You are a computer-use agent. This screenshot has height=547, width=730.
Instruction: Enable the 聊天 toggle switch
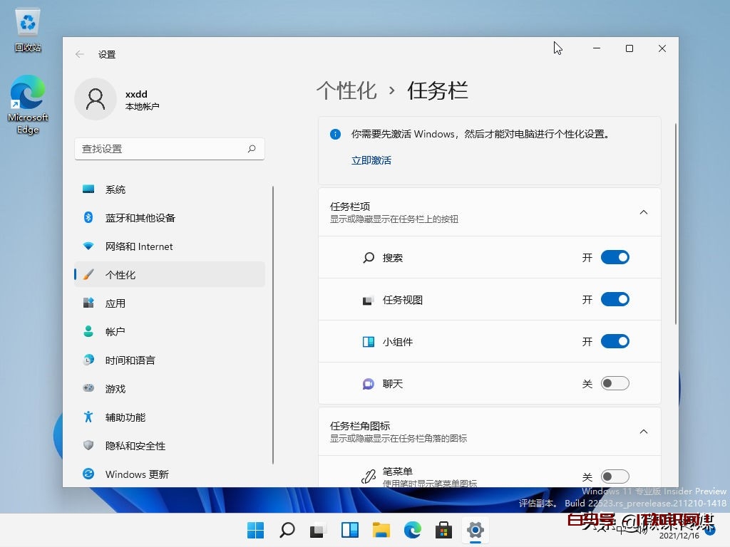(x=615, y=384)
